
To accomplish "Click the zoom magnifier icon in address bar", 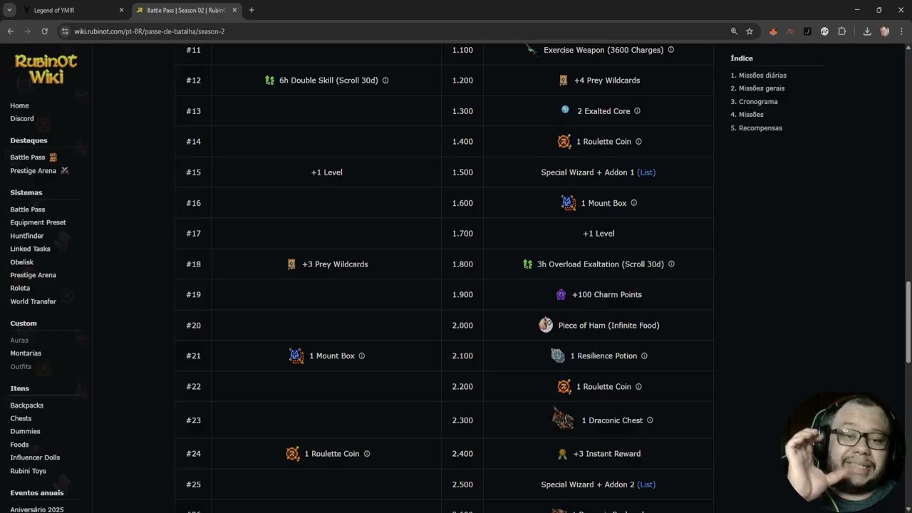I will point(734,31).
